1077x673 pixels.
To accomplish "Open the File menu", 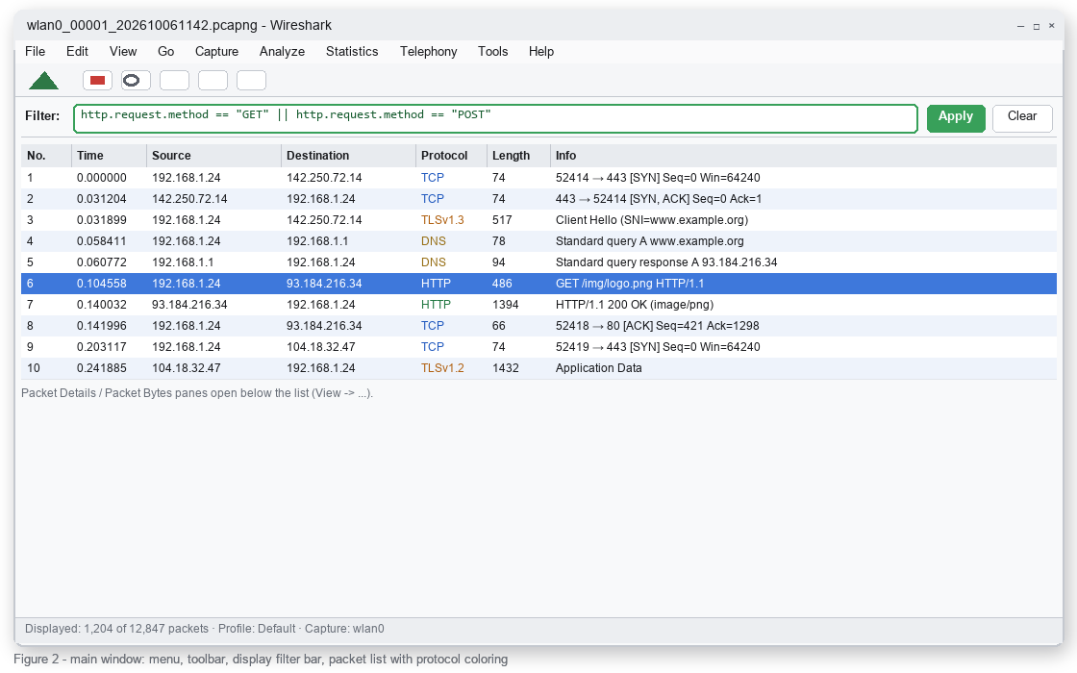I will pyautogui.click(x=35, y=52).
